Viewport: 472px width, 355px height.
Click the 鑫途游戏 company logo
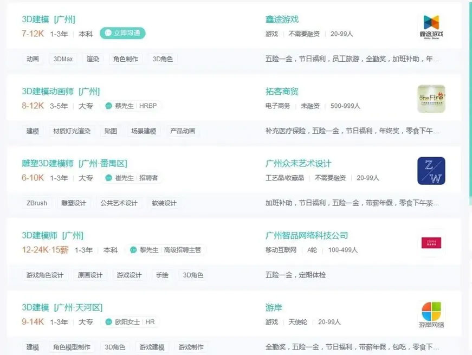coord(431,27)
